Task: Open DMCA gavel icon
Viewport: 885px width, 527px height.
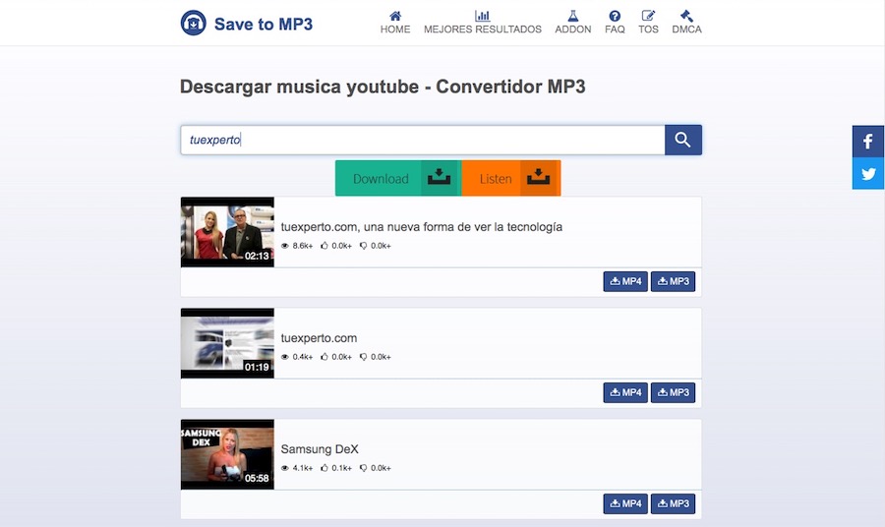Action: pos(686,16)
